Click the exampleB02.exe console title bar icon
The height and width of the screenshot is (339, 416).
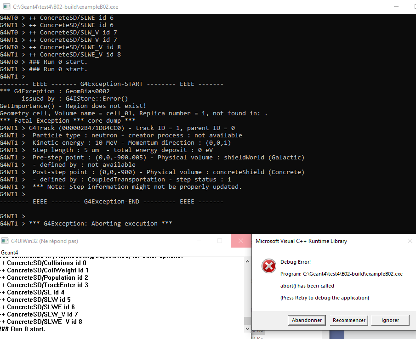coord(6,6)
